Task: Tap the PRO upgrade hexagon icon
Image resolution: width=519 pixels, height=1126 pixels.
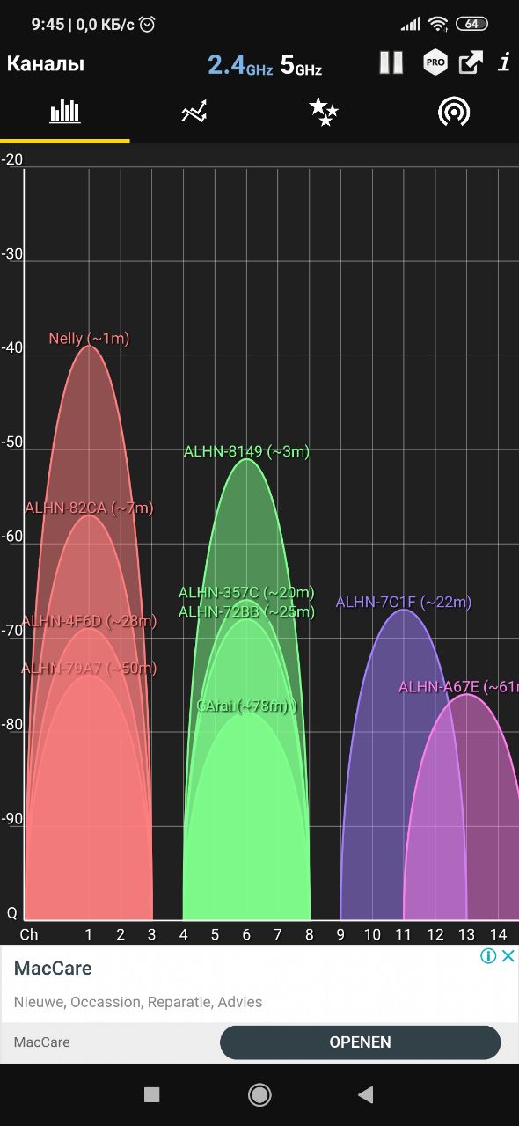Action: 435,62
